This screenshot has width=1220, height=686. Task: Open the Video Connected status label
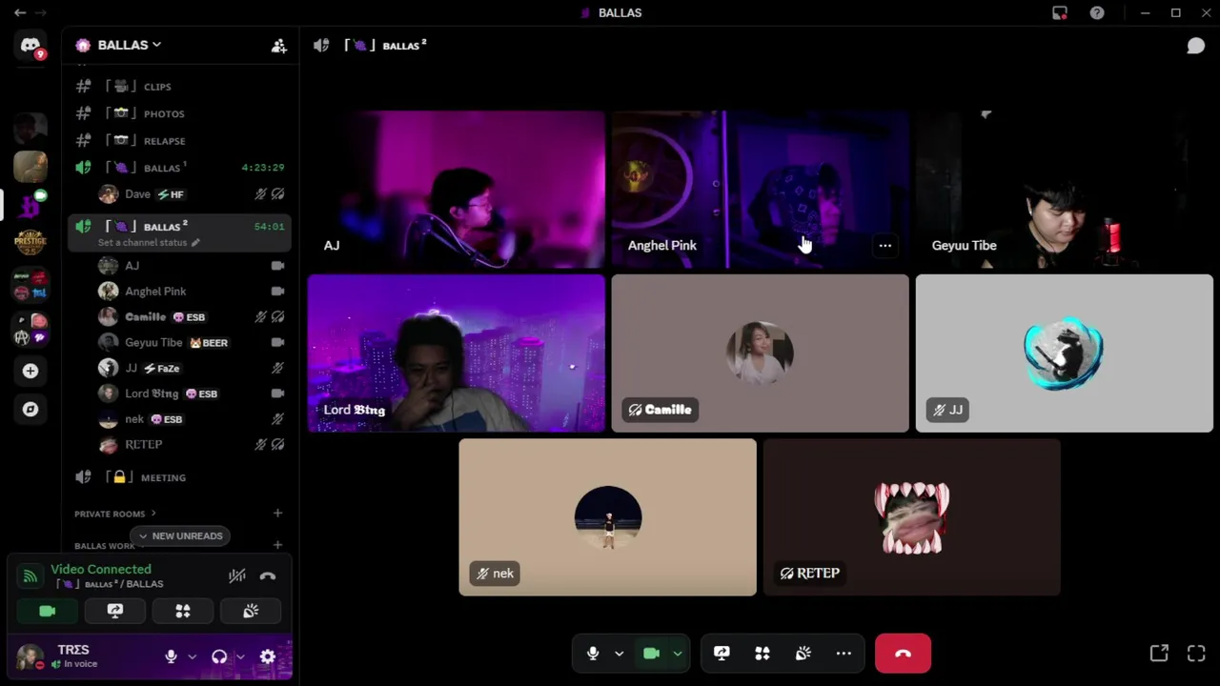(101, 569)
